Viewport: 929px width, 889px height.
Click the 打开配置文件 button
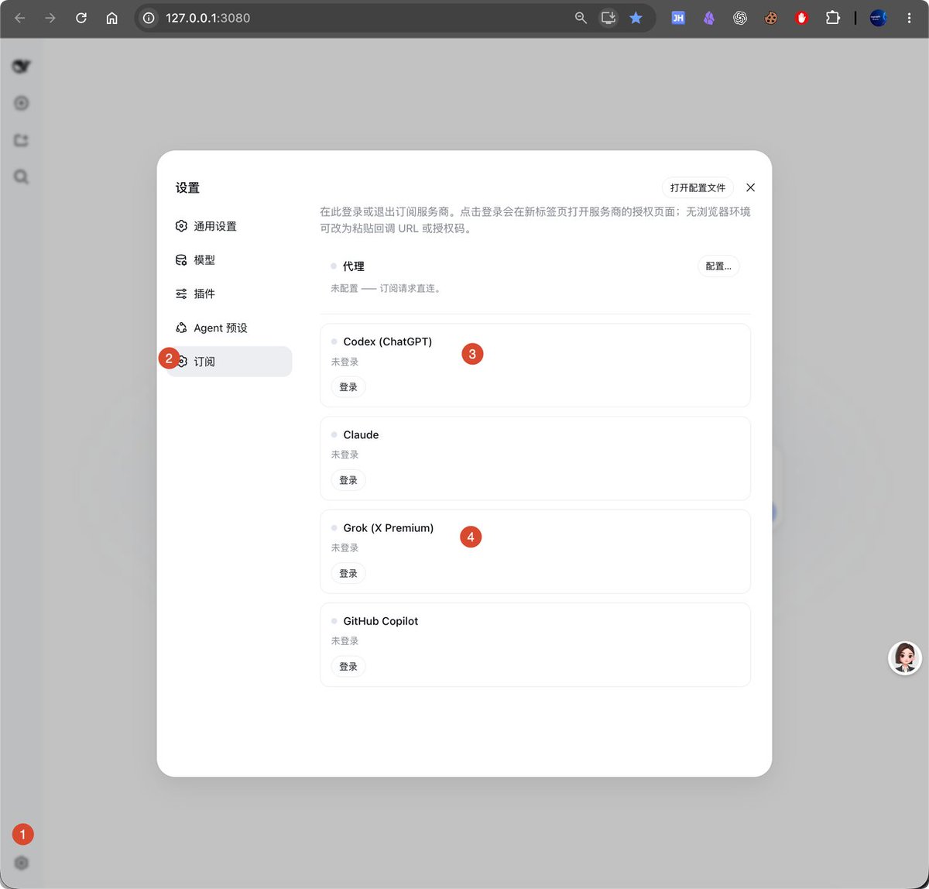coord(698,187)
